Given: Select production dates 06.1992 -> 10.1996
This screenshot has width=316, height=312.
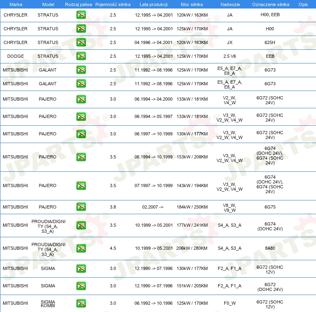Looking at the screenshot, I should point(154,303).
